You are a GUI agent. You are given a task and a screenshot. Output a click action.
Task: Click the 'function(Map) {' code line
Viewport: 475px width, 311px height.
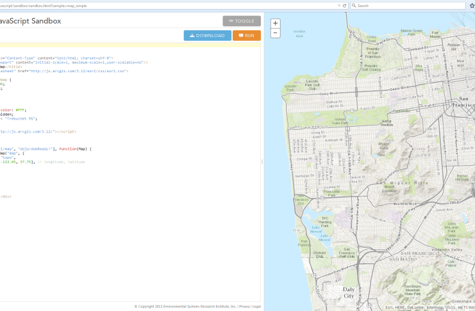[x=75, y=149]
